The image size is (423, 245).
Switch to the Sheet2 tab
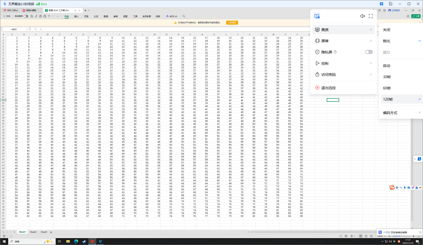click(33, 232)
